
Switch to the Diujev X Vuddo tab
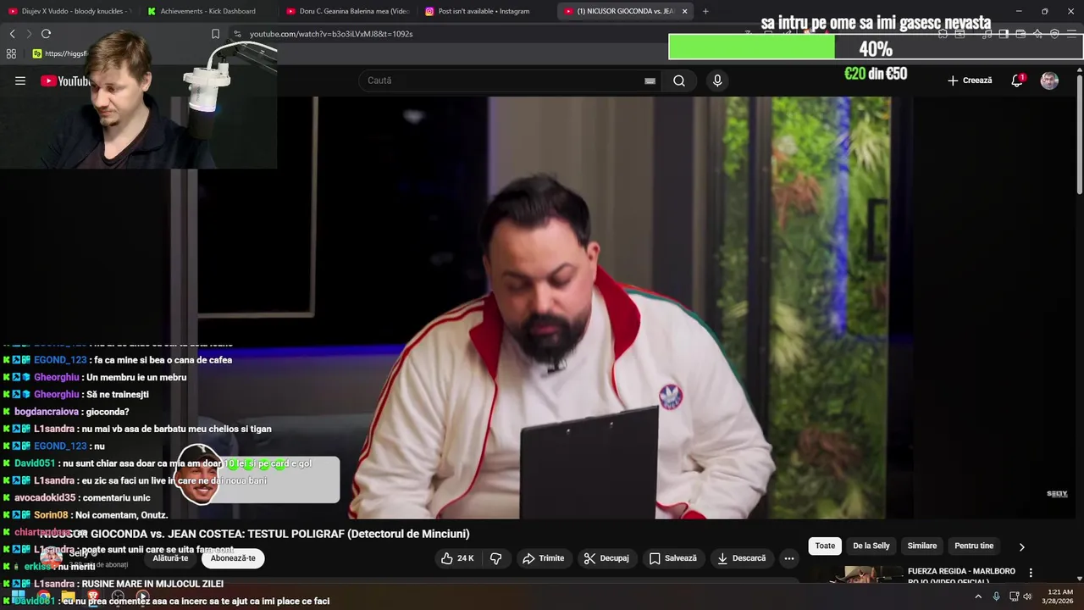69,11
